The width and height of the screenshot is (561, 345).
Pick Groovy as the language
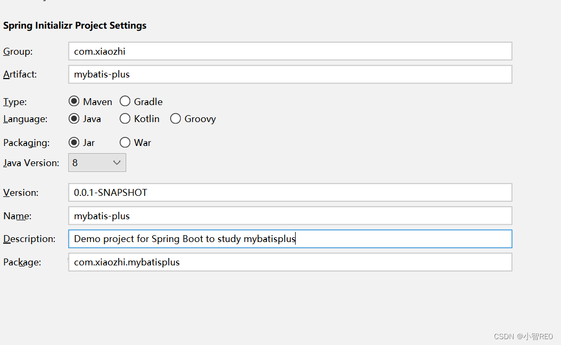point(175,119)
